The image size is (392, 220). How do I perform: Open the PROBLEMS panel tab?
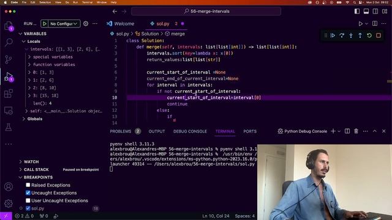(121, 131)
